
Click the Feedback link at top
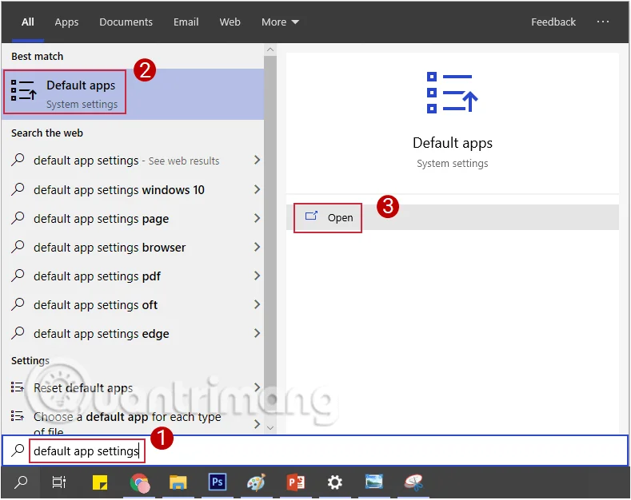click(x=553, y=22)
